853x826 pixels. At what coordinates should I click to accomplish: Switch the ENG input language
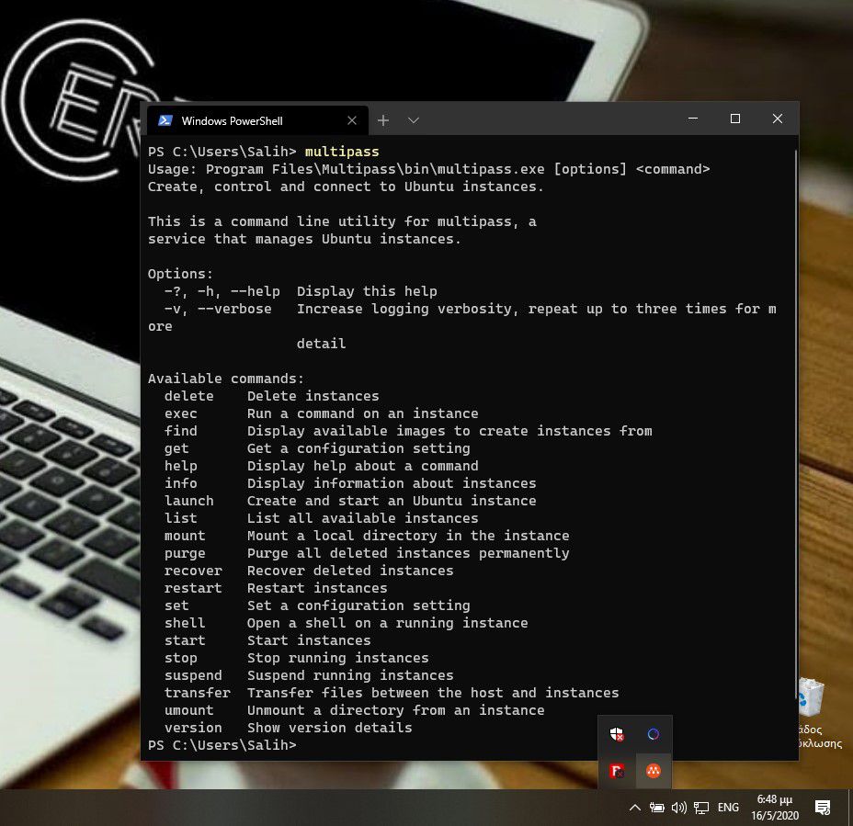point(728,808)
